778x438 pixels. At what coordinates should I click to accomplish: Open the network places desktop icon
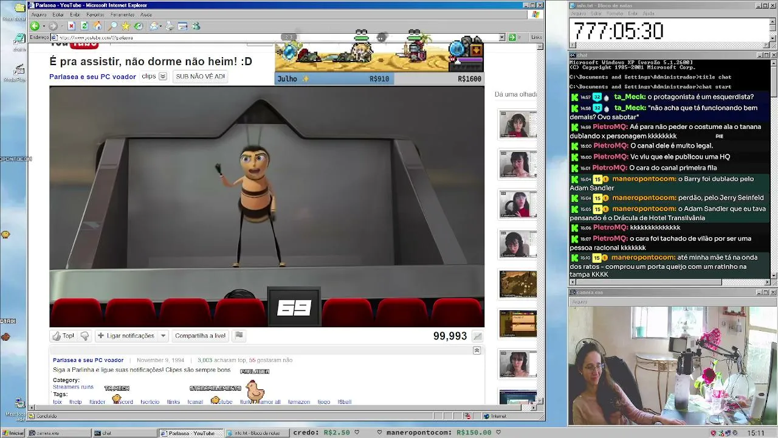19,404
